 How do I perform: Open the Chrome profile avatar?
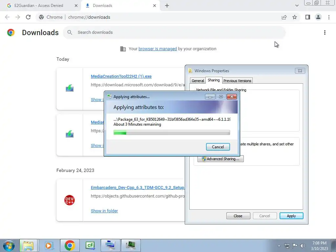(318, 17)
